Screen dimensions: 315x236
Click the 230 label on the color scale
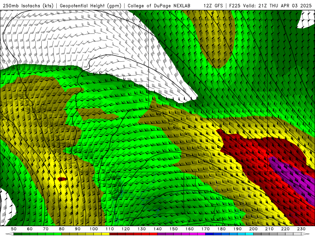(x=302, y=229)
